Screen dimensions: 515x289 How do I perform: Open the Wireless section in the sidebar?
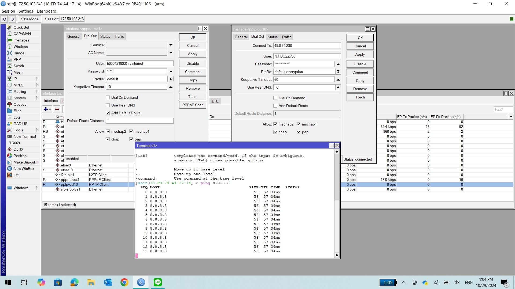point(21,47)
